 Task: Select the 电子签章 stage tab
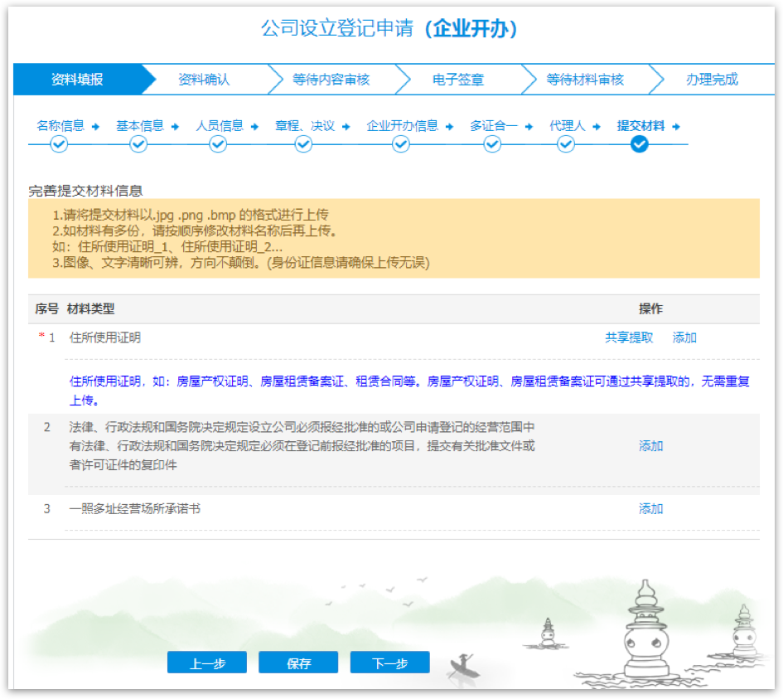[458, 80]
